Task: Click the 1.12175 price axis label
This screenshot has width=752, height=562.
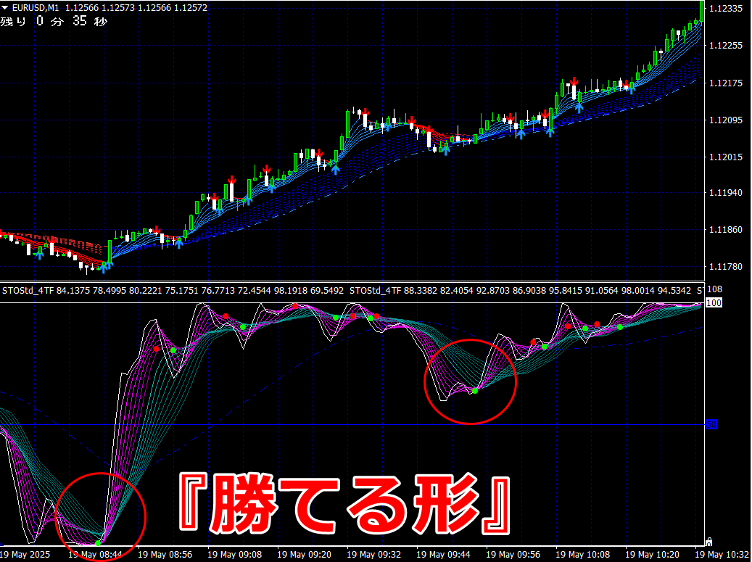Action: tap(726, 83)
